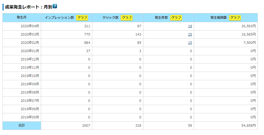Select the 2019年11月 row label
The height and width of the screenshot is (135, 264).
point(30,67)
